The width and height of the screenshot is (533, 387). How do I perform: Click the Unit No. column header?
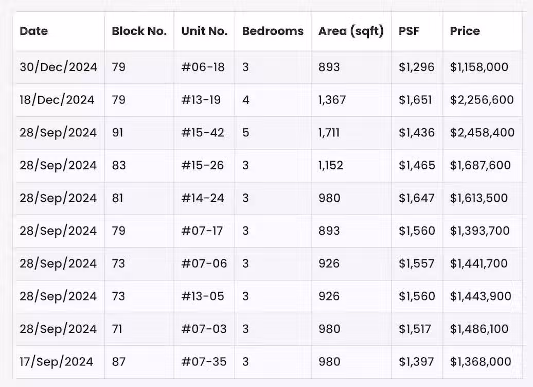click(x=204, y=31)
